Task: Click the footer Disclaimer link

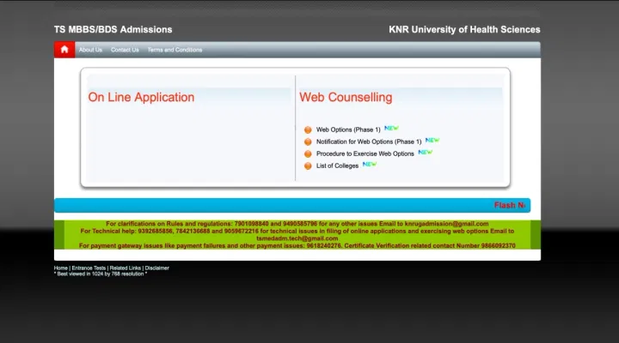Action: pyautogui.click(x=157, y=268)
